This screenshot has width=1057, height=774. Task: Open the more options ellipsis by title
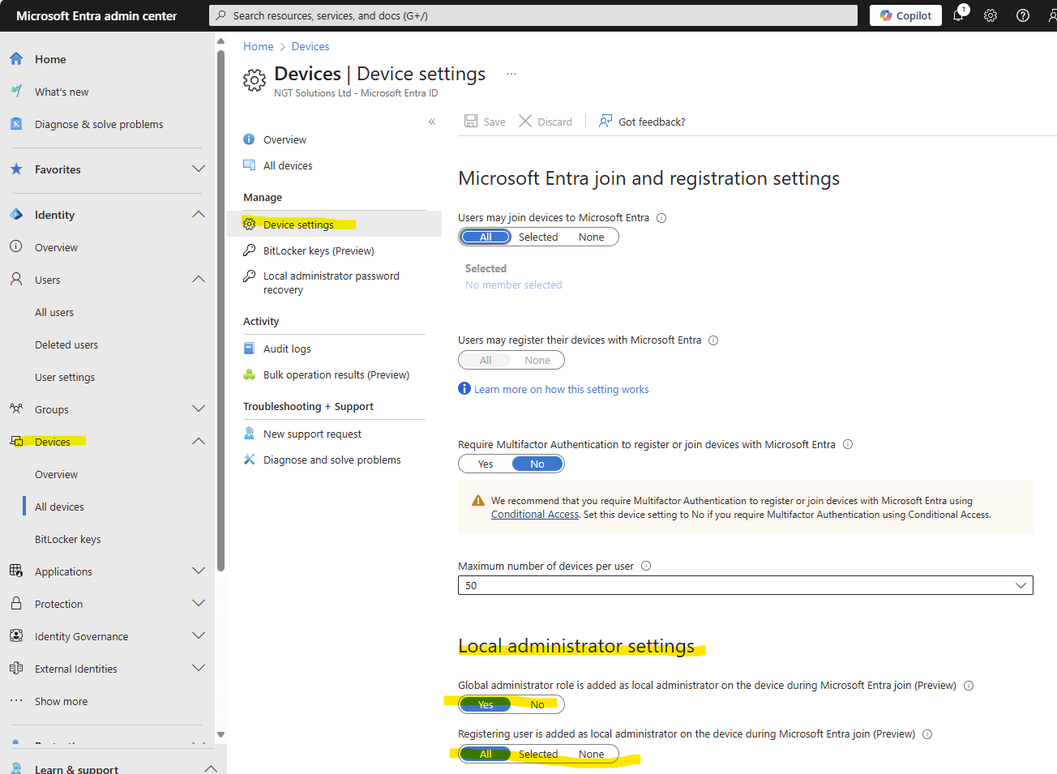tap(511, 74)
